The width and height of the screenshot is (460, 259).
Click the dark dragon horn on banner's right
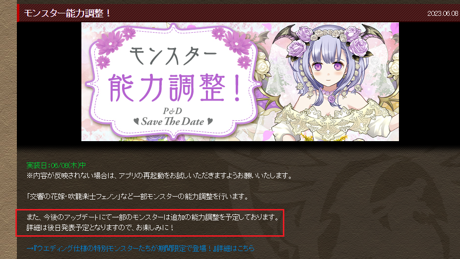click(375, 35)
